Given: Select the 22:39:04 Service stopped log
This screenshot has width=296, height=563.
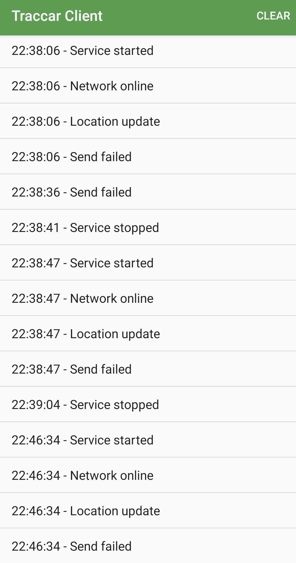Looking at the screenshot, I should coord(85,404).
